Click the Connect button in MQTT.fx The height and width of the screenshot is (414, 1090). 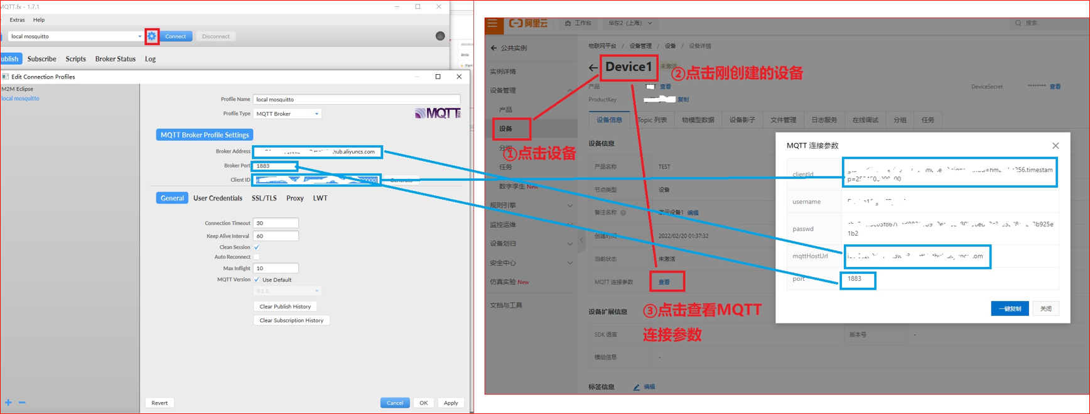[x=175, y=36]
